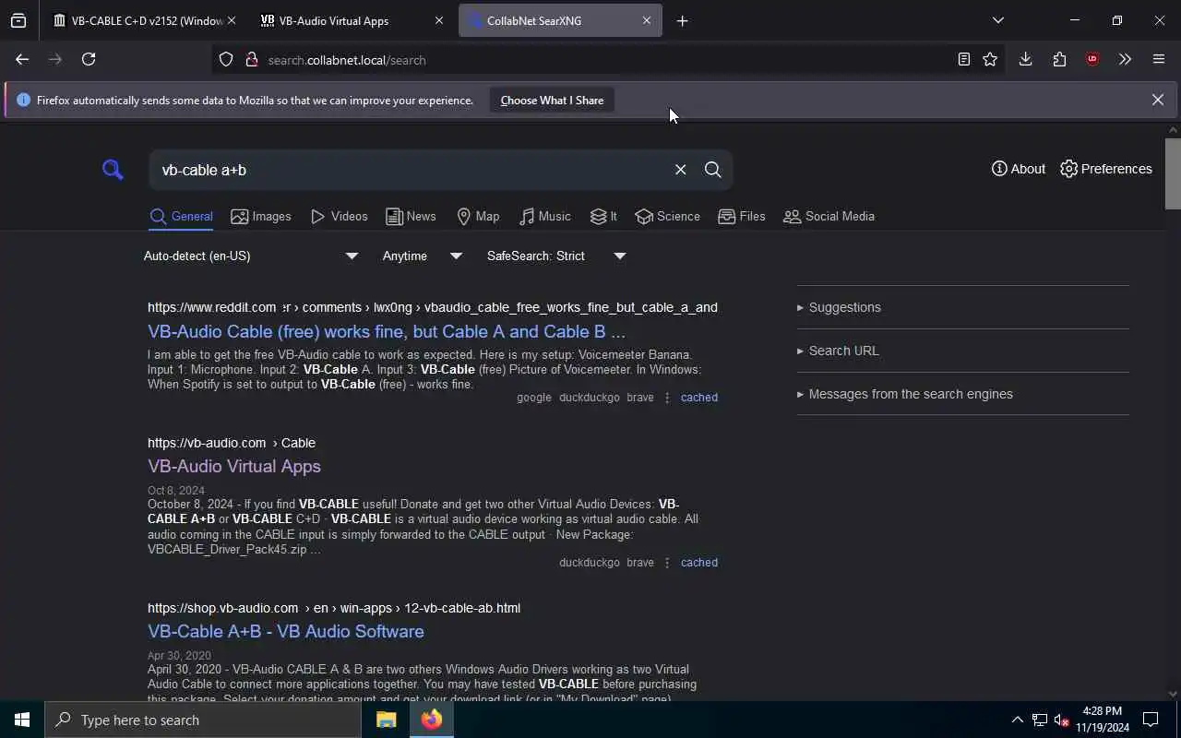
Task: List all tabs dropdown
Action: (997, 20)
